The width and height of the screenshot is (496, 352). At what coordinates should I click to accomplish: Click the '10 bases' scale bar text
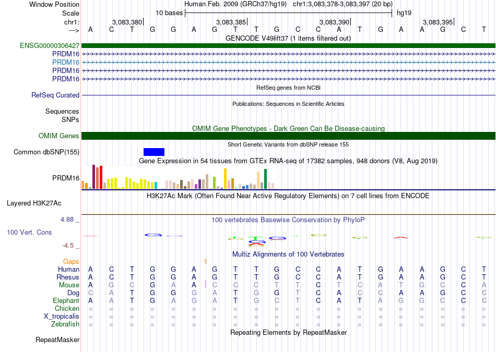pyautogui.click(x=169, y=13)
